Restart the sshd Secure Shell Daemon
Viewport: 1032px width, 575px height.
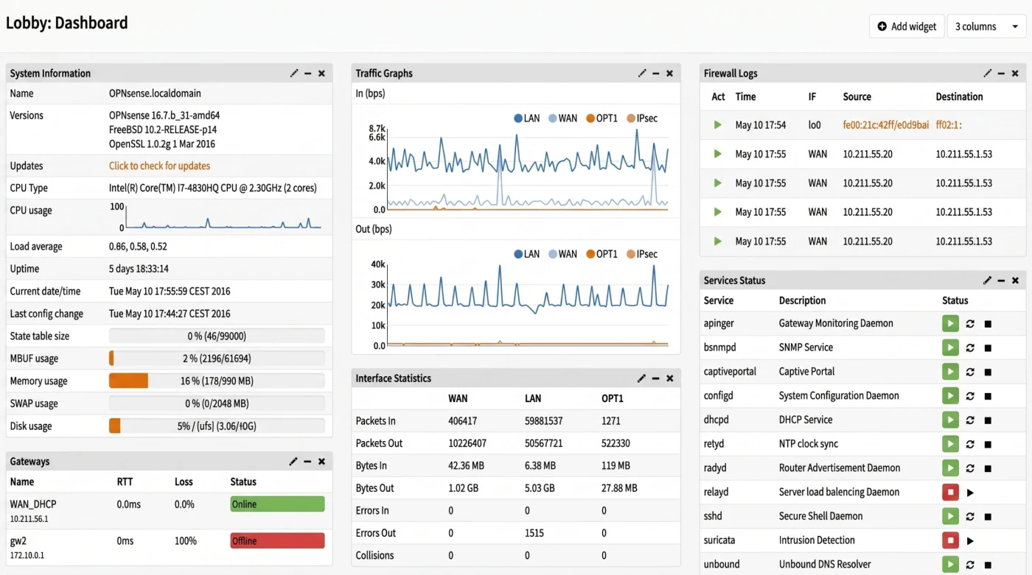point(970,516)
